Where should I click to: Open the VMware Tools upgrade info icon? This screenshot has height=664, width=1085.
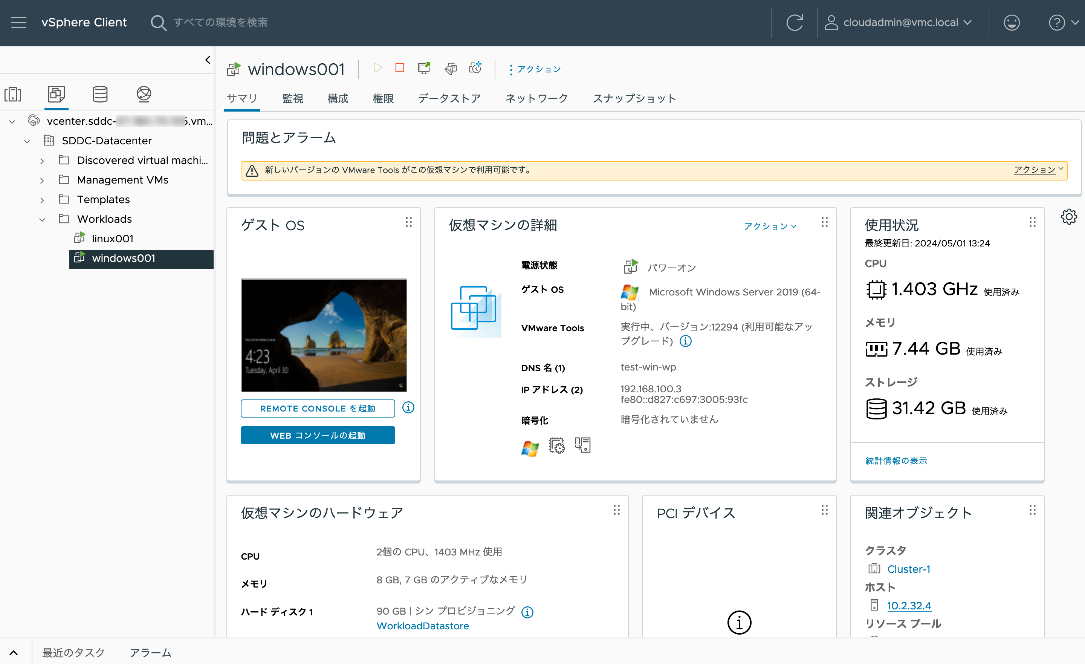[x=685, y=341]
